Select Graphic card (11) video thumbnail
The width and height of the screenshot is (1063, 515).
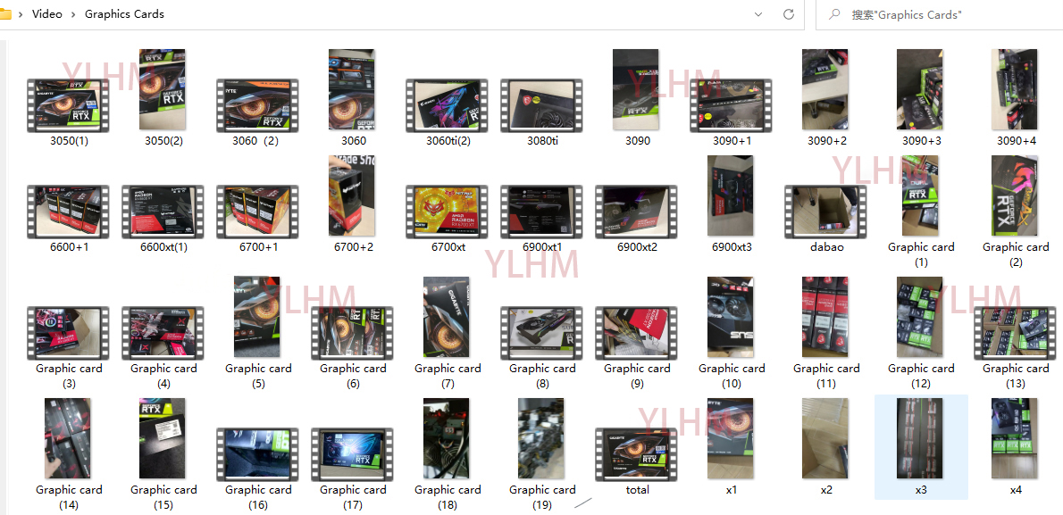click(824, 317)
